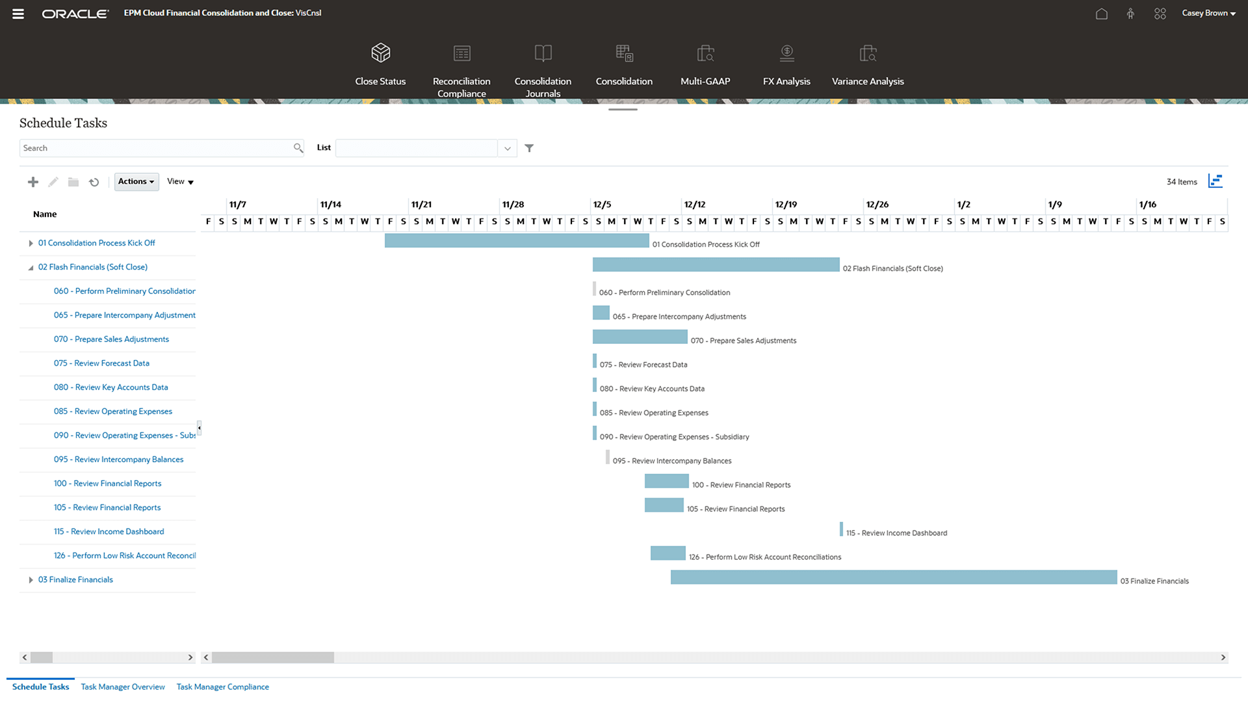Toggle the Gantt chart view icon

pos(1215,181)
